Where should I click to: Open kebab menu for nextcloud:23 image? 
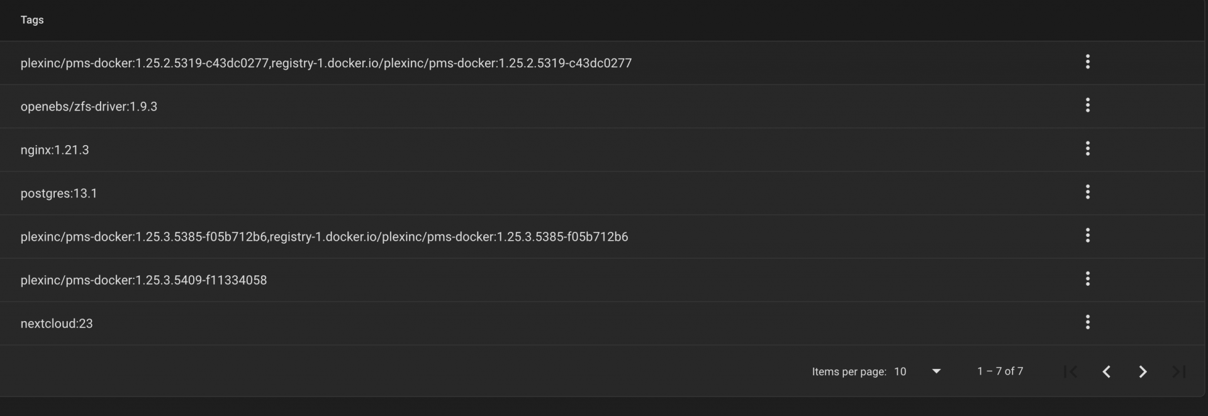(1087, 322)
